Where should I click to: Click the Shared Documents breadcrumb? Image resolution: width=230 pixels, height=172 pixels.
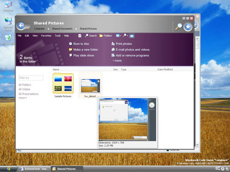point(62,29)
